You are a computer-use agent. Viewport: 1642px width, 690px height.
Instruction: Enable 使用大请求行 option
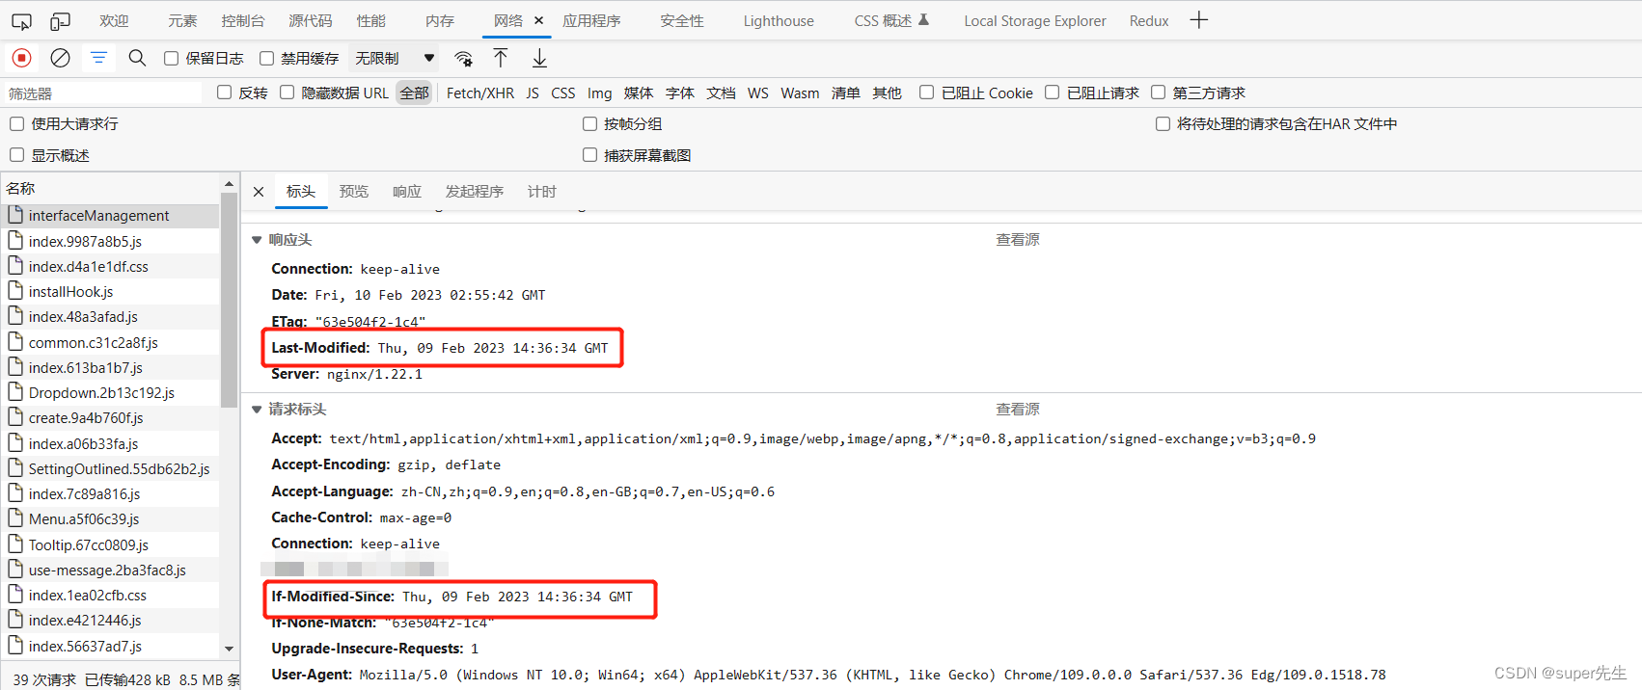click(16, 123)
